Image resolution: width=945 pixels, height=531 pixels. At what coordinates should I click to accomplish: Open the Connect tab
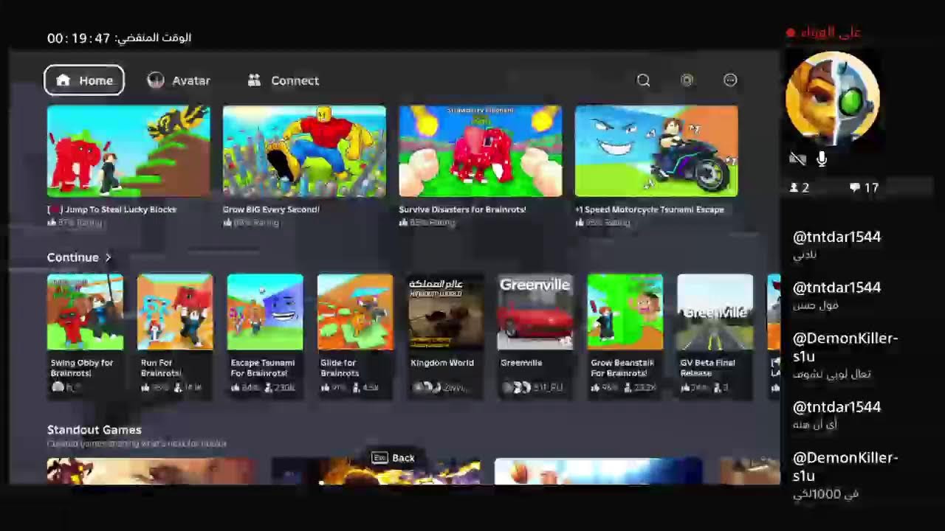[283, 80]
